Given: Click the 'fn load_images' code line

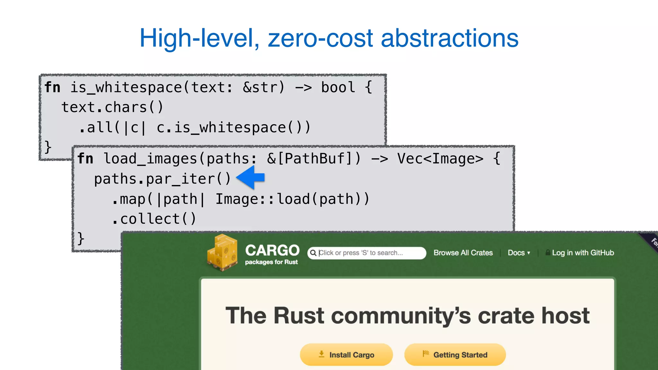Looking at the screenshot, I should tap(289, 159).
